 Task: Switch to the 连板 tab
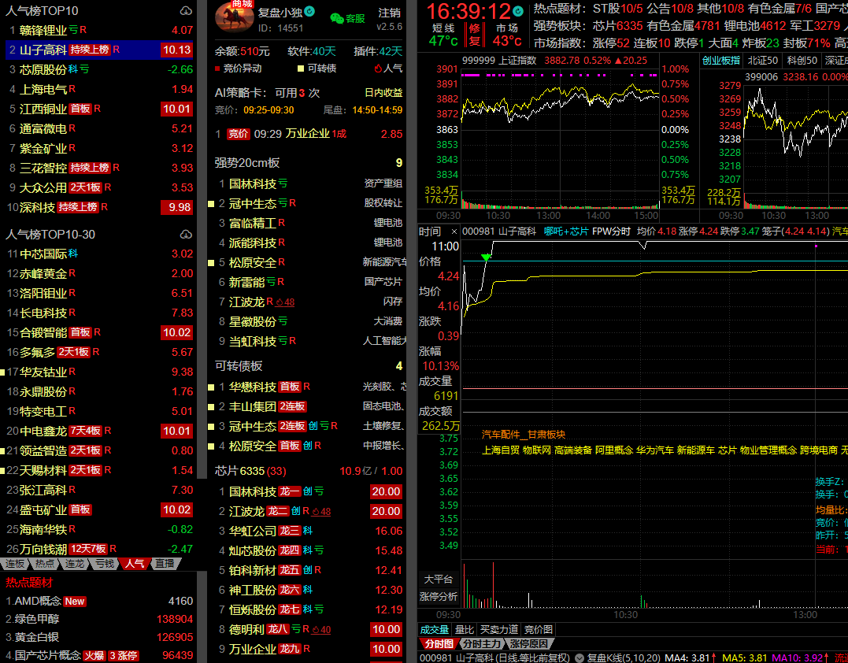[x=15, y=564]
